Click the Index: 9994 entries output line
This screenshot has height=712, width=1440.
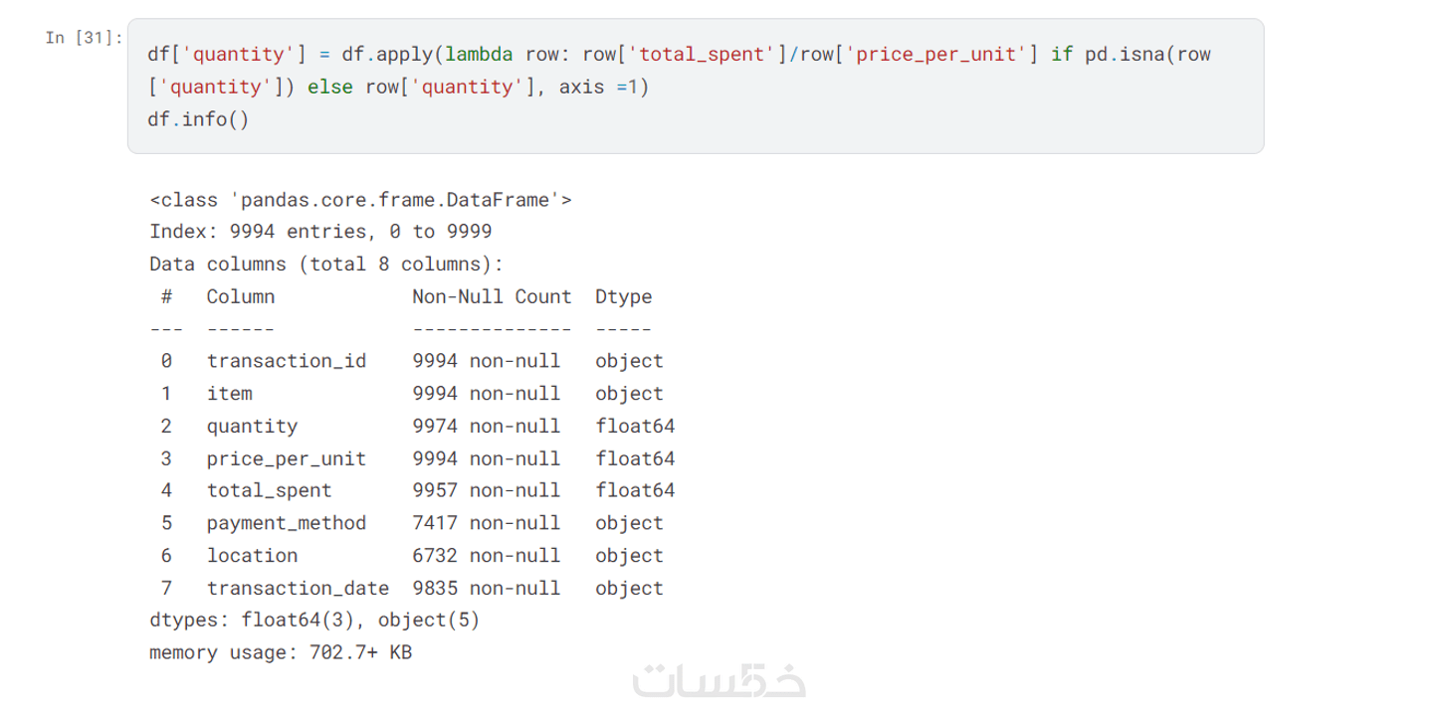320,232
